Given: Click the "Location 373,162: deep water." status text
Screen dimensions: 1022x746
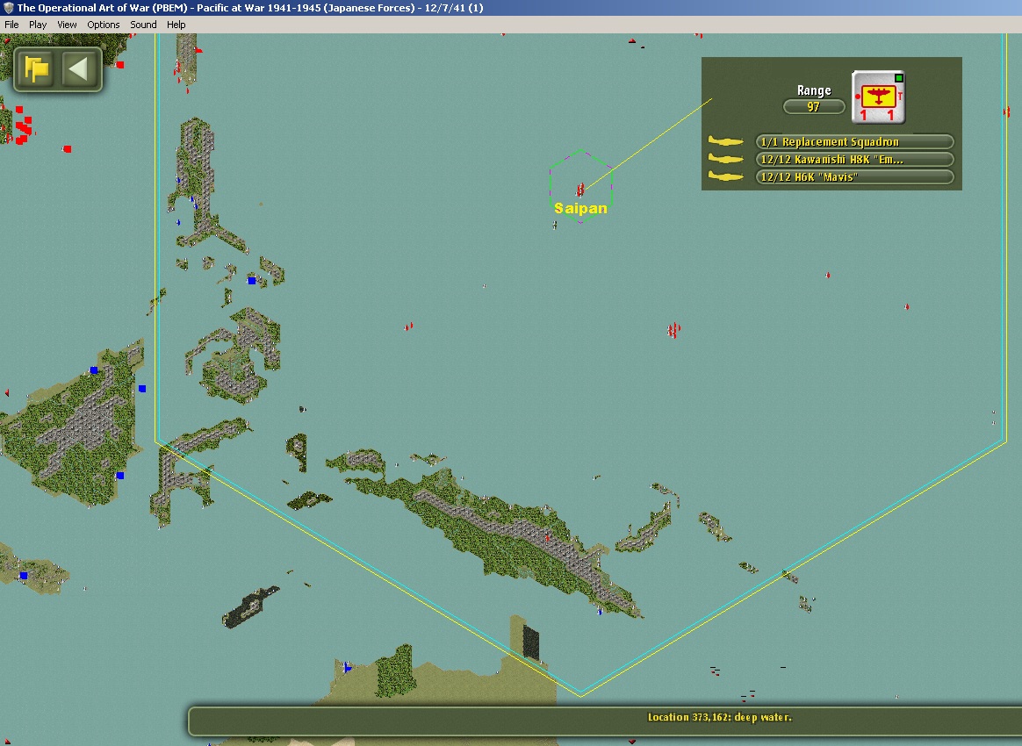Looking at the screenshot, I should point(720,717).
